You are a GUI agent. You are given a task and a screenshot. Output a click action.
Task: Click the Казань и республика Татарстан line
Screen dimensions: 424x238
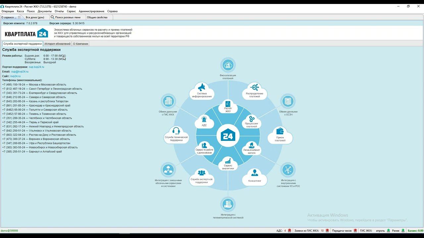tap(35, 101)
